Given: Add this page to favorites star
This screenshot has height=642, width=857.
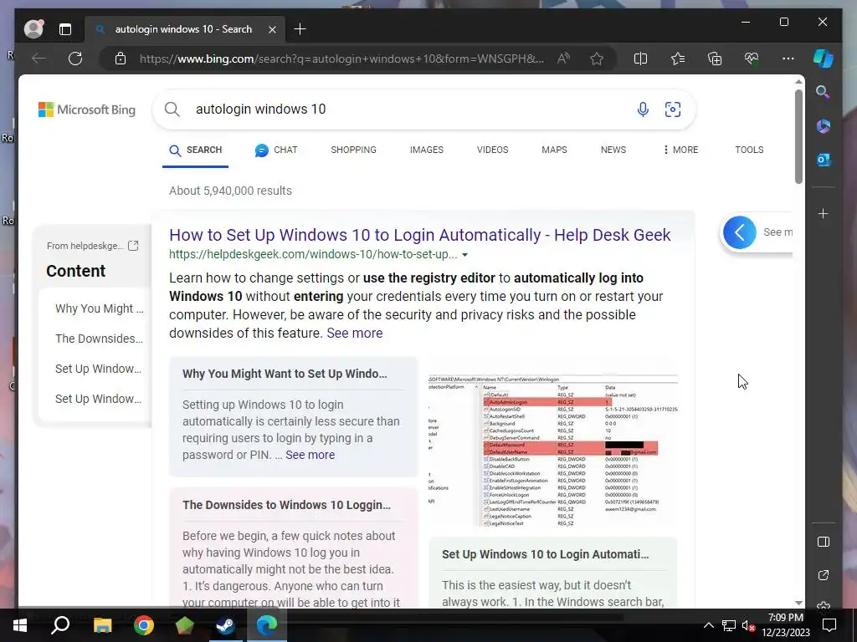Looking at the screenshot, I should point(597,59).
